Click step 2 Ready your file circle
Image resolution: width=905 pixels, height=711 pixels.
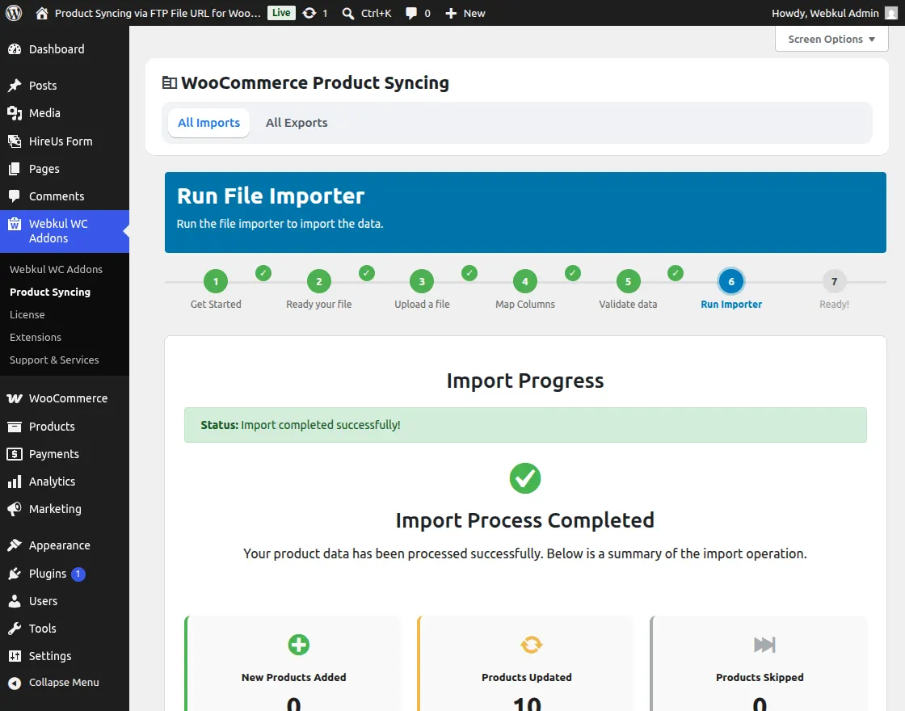tap(319, 282)
